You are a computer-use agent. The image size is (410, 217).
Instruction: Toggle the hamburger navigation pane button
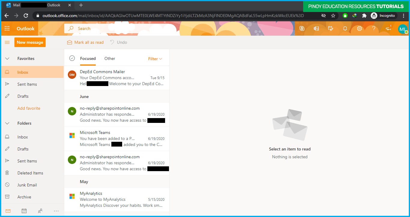(x=7, y=43)
